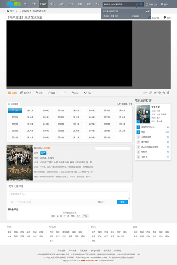
Task: Click the emoji smiley icon in comment box
Action: coord(12,202)
